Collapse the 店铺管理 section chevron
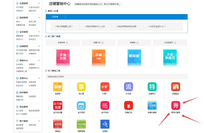This screenshot has height=133, width=204. click(x=39, y=46)
